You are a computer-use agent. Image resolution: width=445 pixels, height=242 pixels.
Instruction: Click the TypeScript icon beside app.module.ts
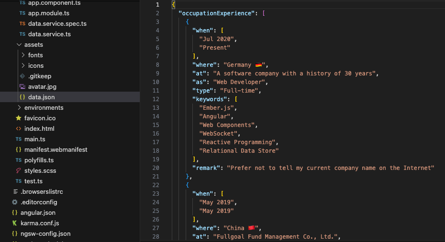(x=22, y=13)
